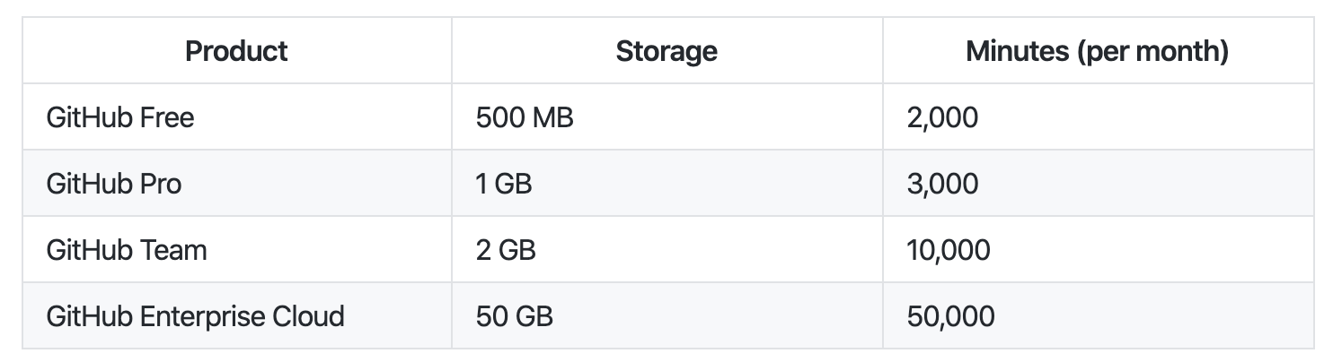
Task: Click the Minutes (per month) column header
Action: pos(1097,51)
